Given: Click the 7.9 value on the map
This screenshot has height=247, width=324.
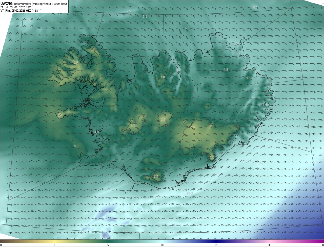Looking at the screenshot, I should (129, 11).
